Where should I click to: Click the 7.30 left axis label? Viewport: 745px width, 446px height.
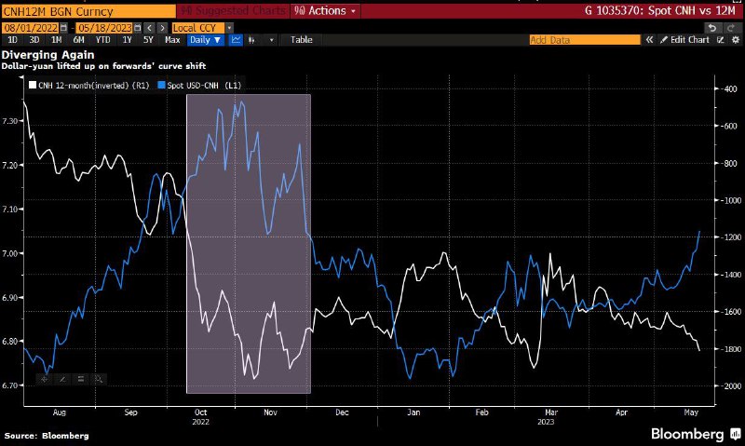10,121
